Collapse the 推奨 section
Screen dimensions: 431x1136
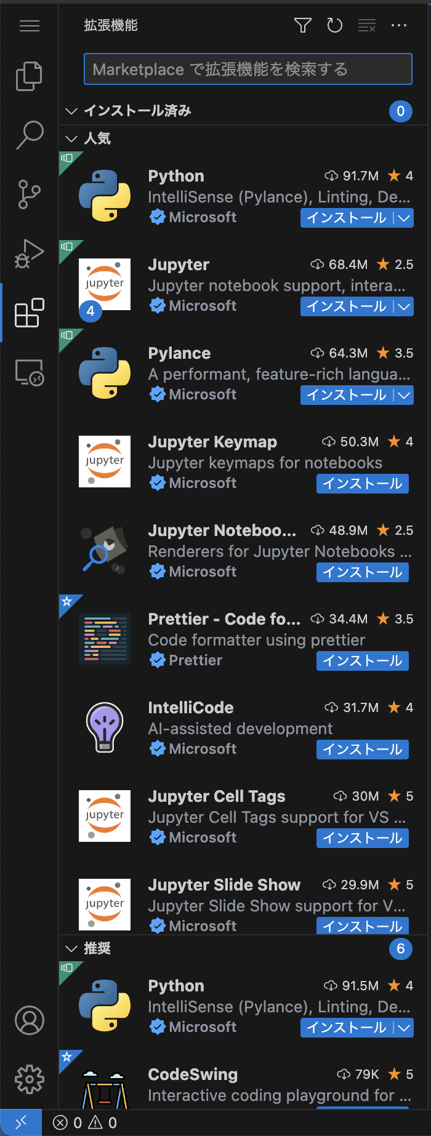click(x=71, y=948)
